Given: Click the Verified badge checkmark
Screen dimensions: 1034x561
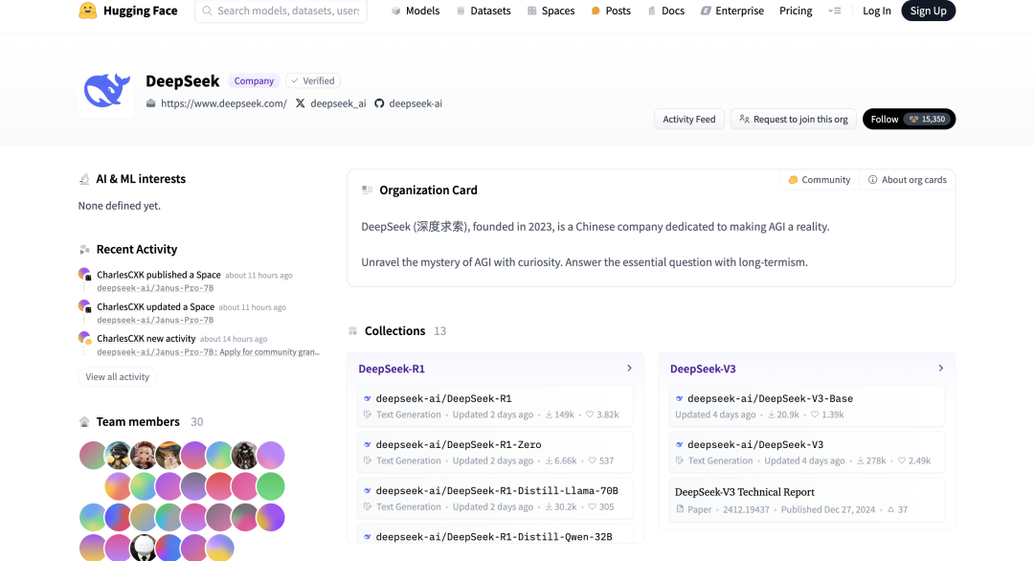Looking at the screenshot, I should click(x=295, y=80).
